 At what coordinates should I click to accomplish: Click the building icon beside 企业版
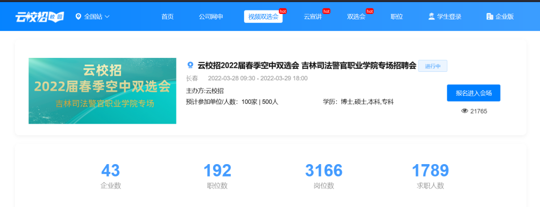(489, 16)
